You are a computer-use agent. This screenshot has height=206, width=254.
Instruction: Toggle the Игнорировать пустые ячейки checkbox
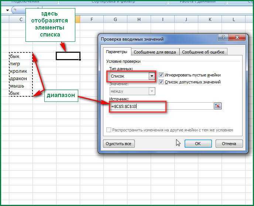pyautogui.click(x=161, y=75)
